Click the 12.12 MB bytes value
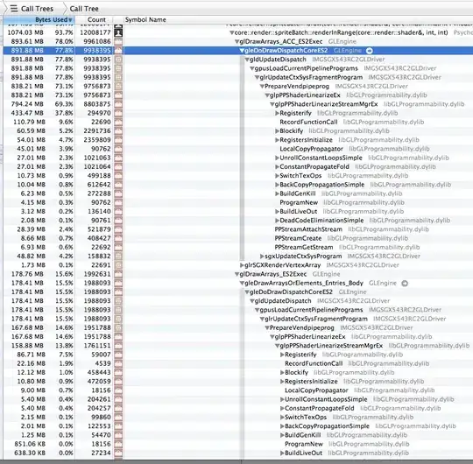Screen dimensions: 473x464 click(31, 373)
